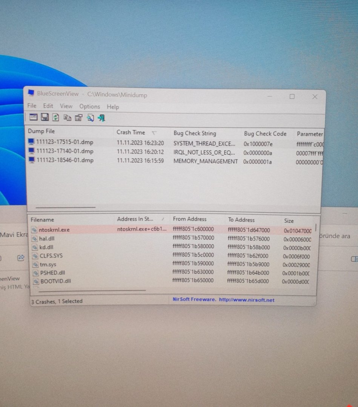Click icon of 111123-17515-01.dmp row
358x407 pixels.
[x=31, y=141]
